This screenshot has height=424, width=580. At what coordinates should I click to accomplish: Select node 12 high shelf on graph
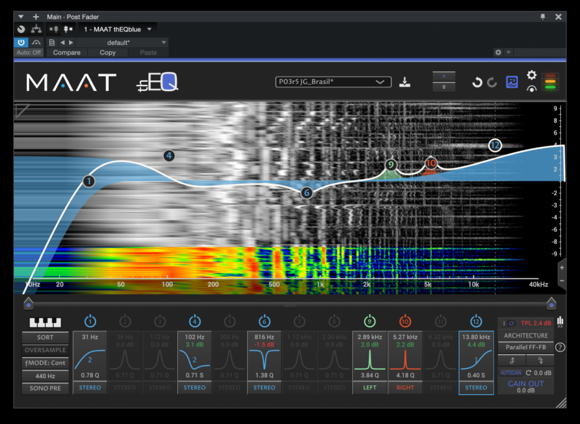pos(495,145)
